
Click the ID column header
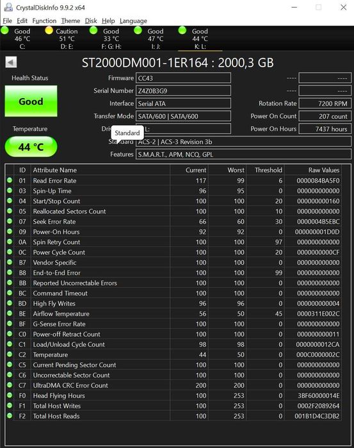[22, 170]
